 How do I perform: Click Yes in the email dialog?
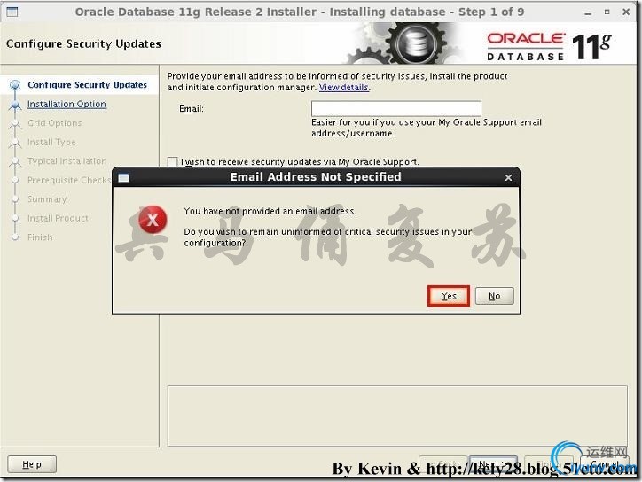point(449,296)
